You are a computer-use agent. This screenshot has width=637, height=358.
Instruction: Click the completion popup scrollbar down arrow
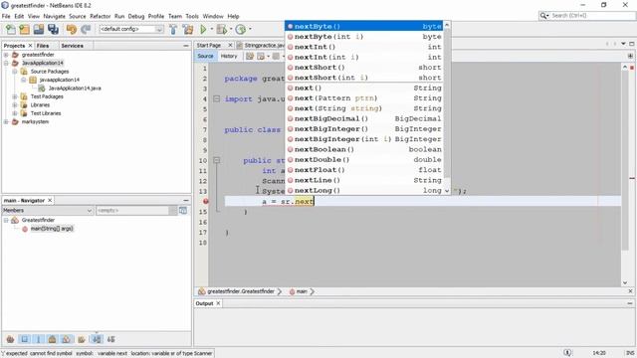coord(447,190)
